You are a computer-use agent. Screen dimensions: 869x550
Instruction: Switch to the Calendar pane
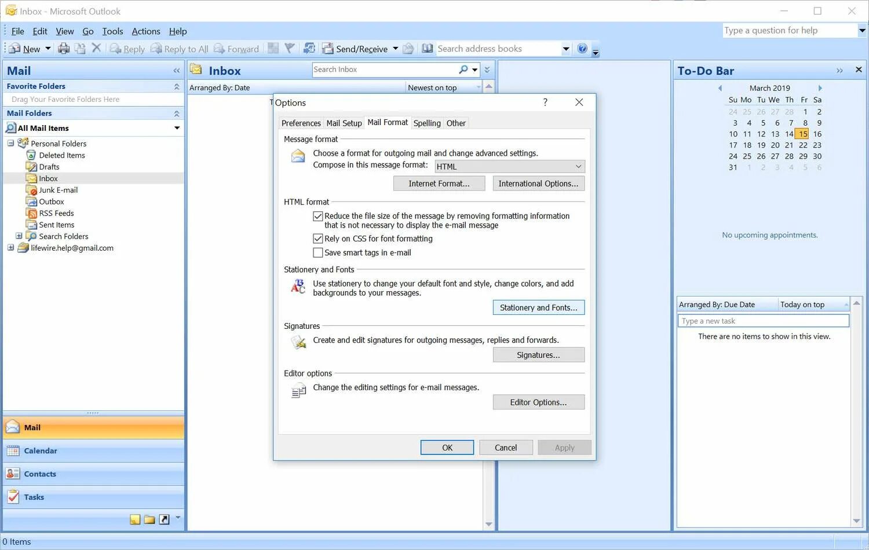[93, 451]
